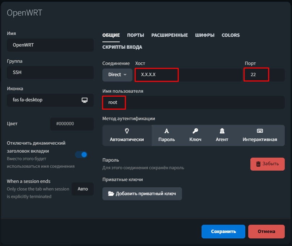Click Добавить приватный ключ button

(142, 194)
